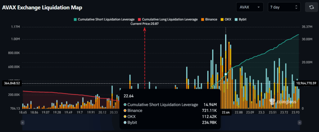The width and height of the screenshot is (319, 132).
Task: Toggle the Bybit legend series
Action: [x=240, y=20]
